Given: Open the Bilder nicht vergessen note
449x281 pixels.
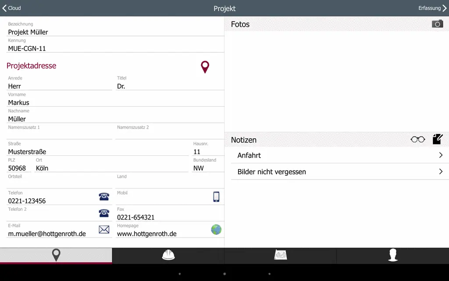Looking at the screenshot, I should tap(340, 172).
